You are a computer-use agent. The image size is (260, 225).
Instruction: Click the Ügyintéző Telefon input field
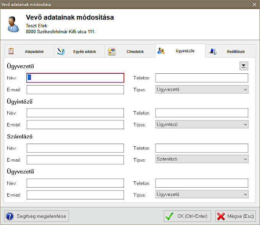click(201, 113)
